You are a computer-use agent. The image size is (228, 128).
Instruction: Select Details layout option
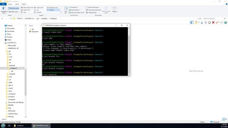(53, 10)
